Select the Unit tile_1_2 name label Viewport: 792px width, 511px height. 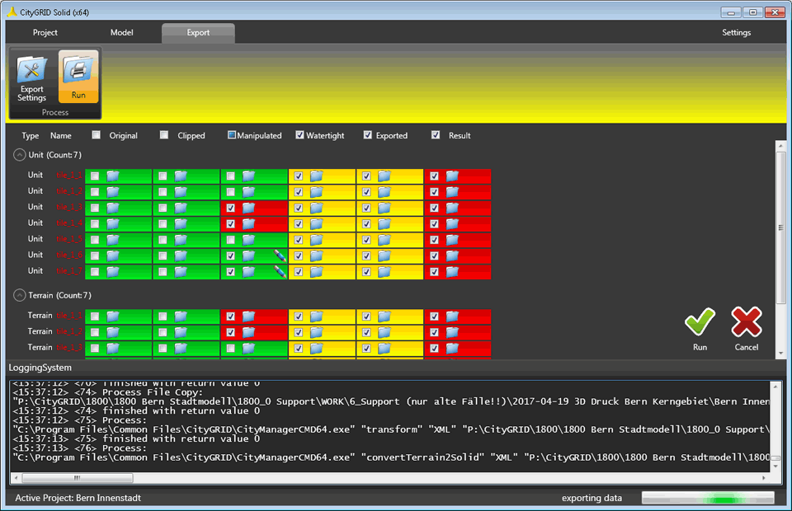point(69,191)
